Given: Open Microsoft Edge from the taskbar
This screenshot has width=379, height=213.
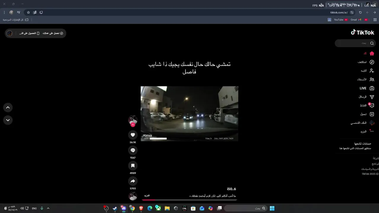Looking at the screenshot, I should (150, 208).
